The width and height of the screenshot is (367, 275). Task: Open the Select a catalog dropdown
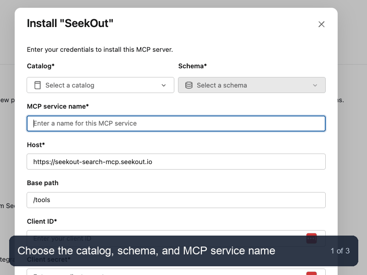point(100,85)
